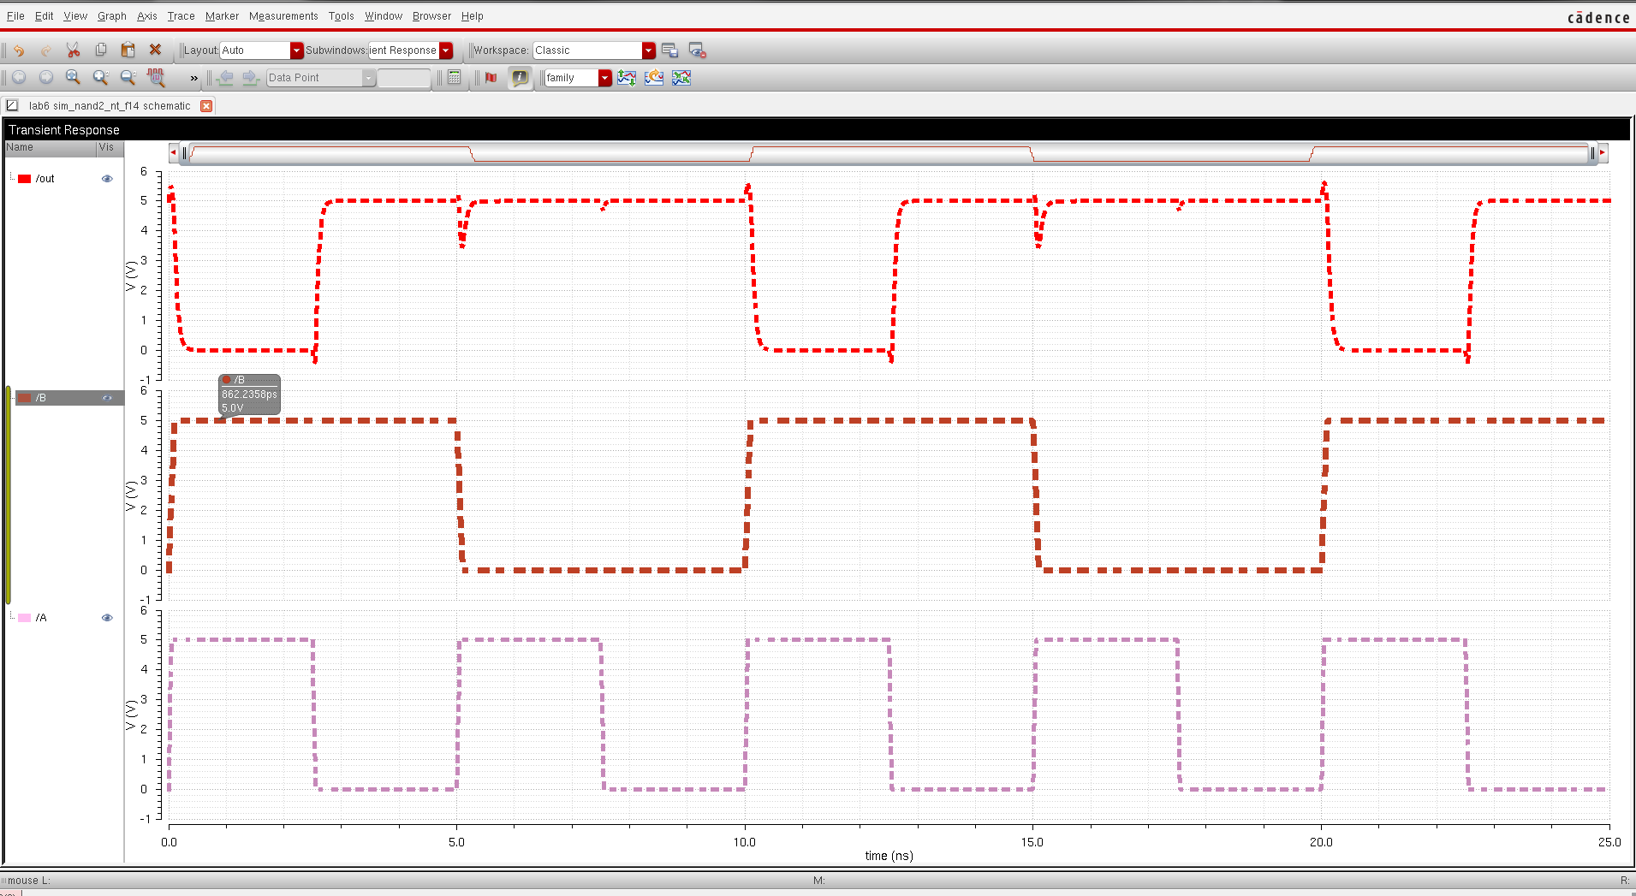The image size is (1636, 896).
Task: Expand toolbar overflow chevron
Action: [193, 78]
